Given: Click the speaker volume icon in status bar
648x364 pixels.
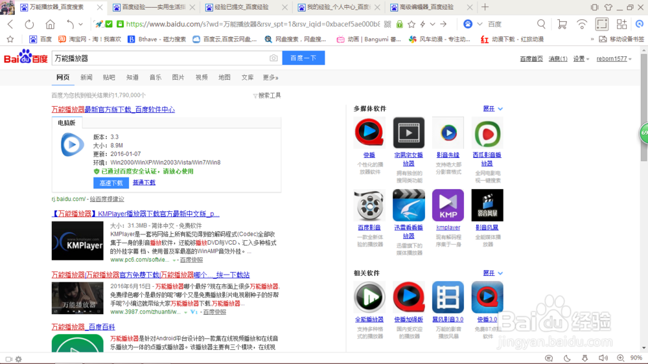Looking at the screenshot, I should [x=603, y=358].
